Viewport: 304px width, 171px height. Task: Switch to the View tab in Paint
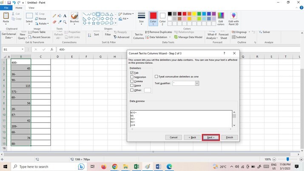click(31, 8)
